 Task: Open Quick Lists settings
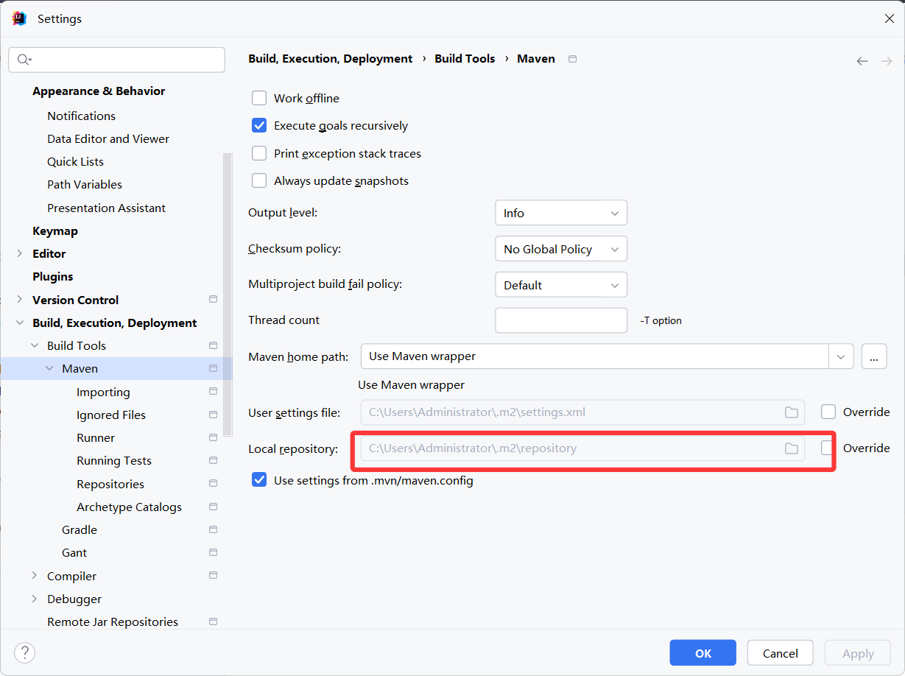click(x=75, y=161)
